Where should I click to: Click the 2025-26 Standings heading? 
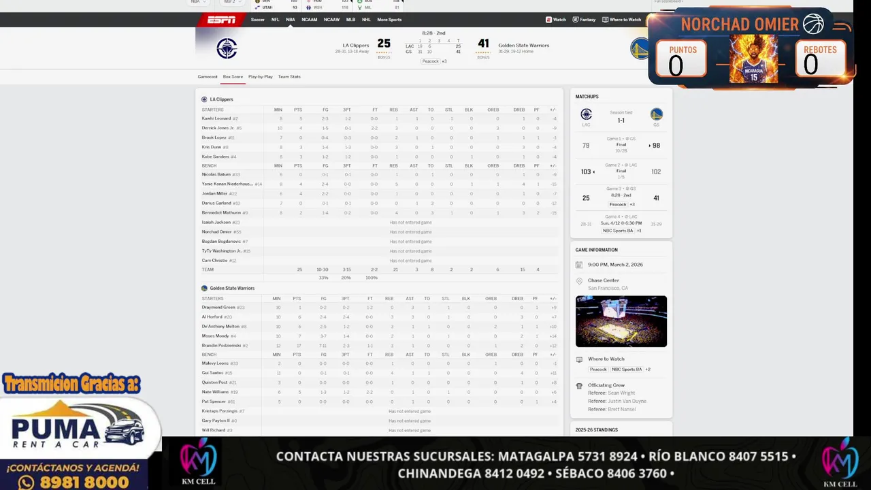[597, 430]
